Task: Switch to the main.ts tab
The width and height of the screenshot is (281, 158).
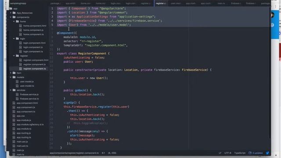Action: click(221, 4)
